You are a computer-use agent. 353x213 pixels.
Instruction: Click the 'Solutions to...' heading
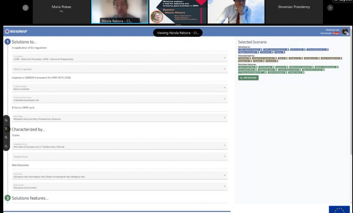[24, 42]
